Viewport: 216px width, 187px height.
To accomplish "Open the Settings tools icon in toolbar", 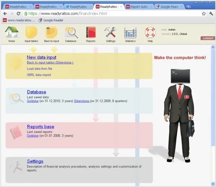I will (111, 32).
